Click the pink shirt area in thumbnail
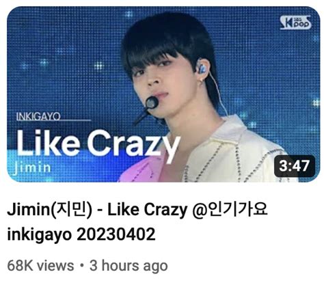Screen dimensions: 324x285 pyautogui.click(x=142, y=169)
